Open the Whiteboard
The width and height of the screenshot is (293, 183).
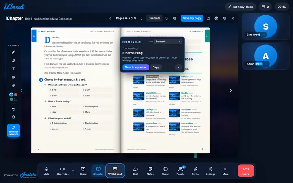(x=115, y=171)
